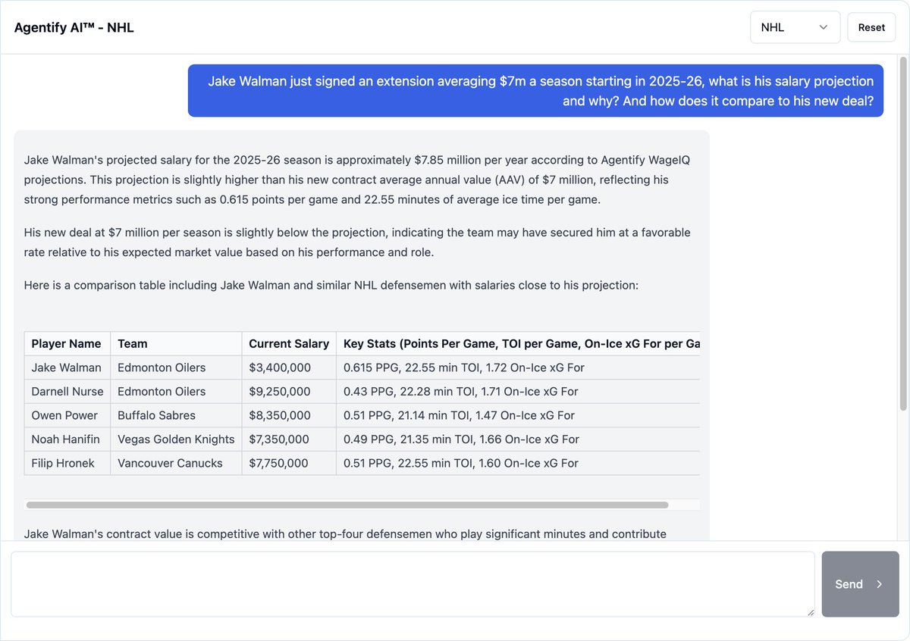Click the "Here is a comparison table" sentence

[331, 286]
